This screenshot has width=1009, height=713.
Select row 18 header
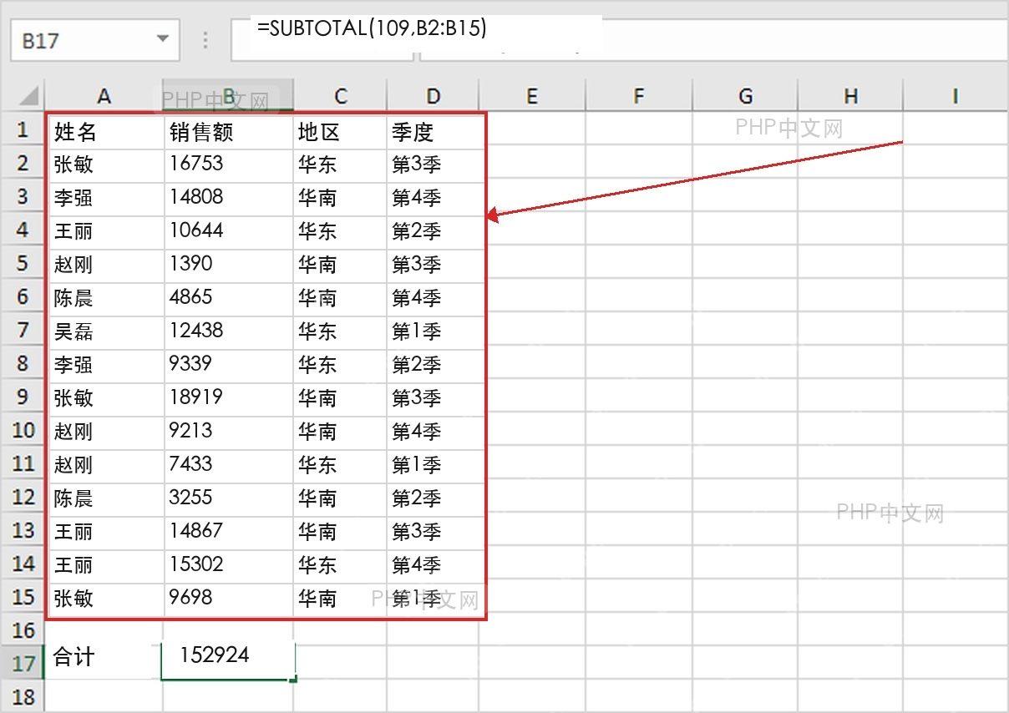[x=23, y=696]
